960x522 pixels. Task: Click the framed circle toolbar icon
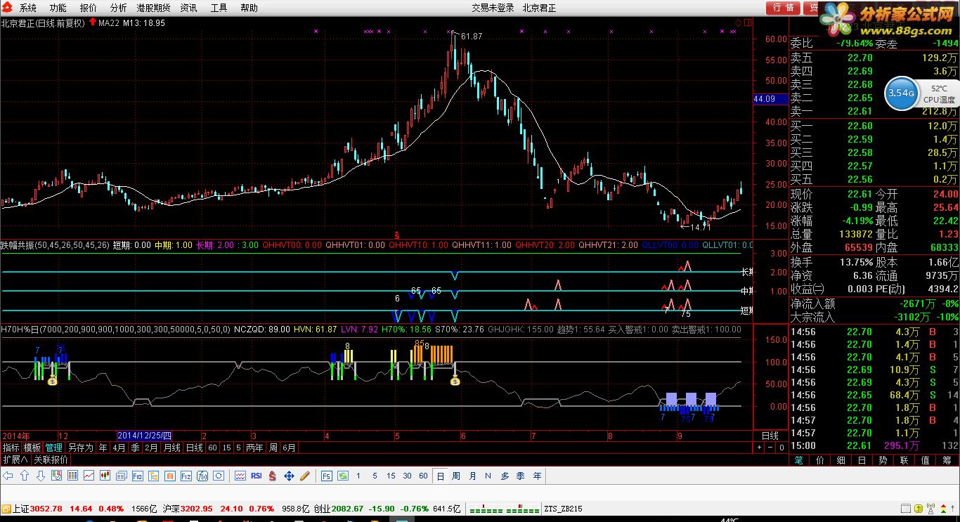coord(219,476)
